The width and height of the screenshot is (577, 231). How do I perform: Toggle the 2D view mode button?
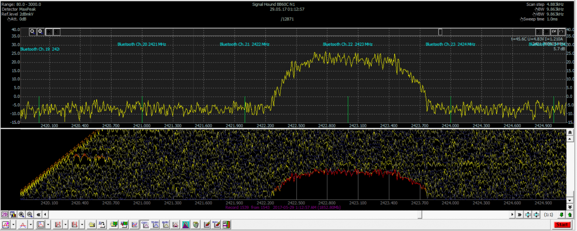coord(5,214)
